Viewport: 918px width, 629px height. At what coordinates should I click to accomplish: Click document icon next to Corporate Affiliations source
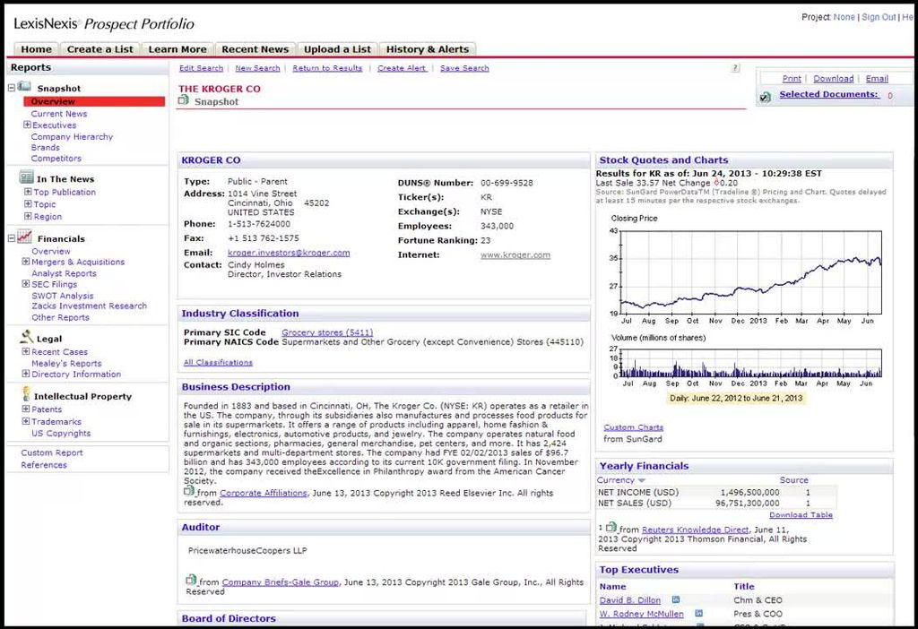(189, 492)
